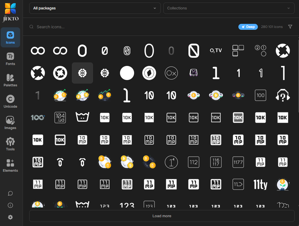Open the Tools section
The width and height of the screenshot is (299, 226).
pos(10,144)
